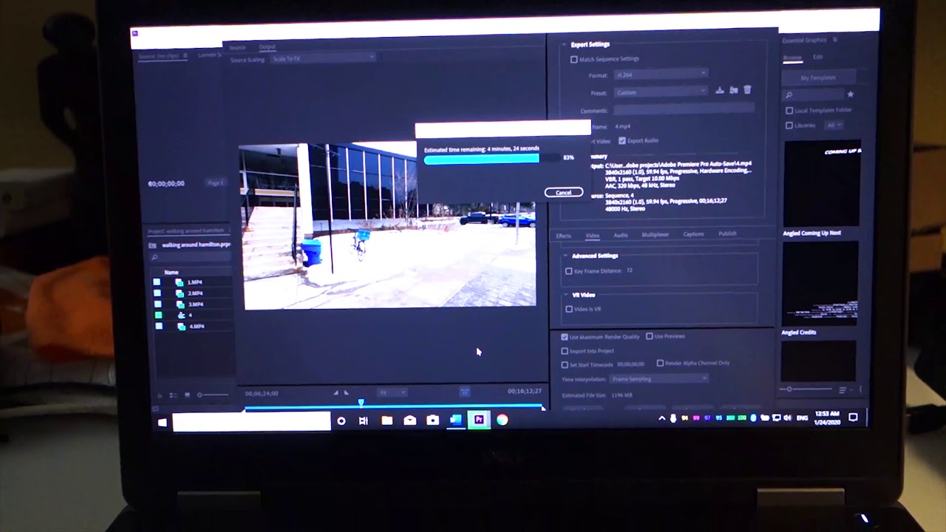
Task: Open the Format H.264 dropdown
Action: 661,75
